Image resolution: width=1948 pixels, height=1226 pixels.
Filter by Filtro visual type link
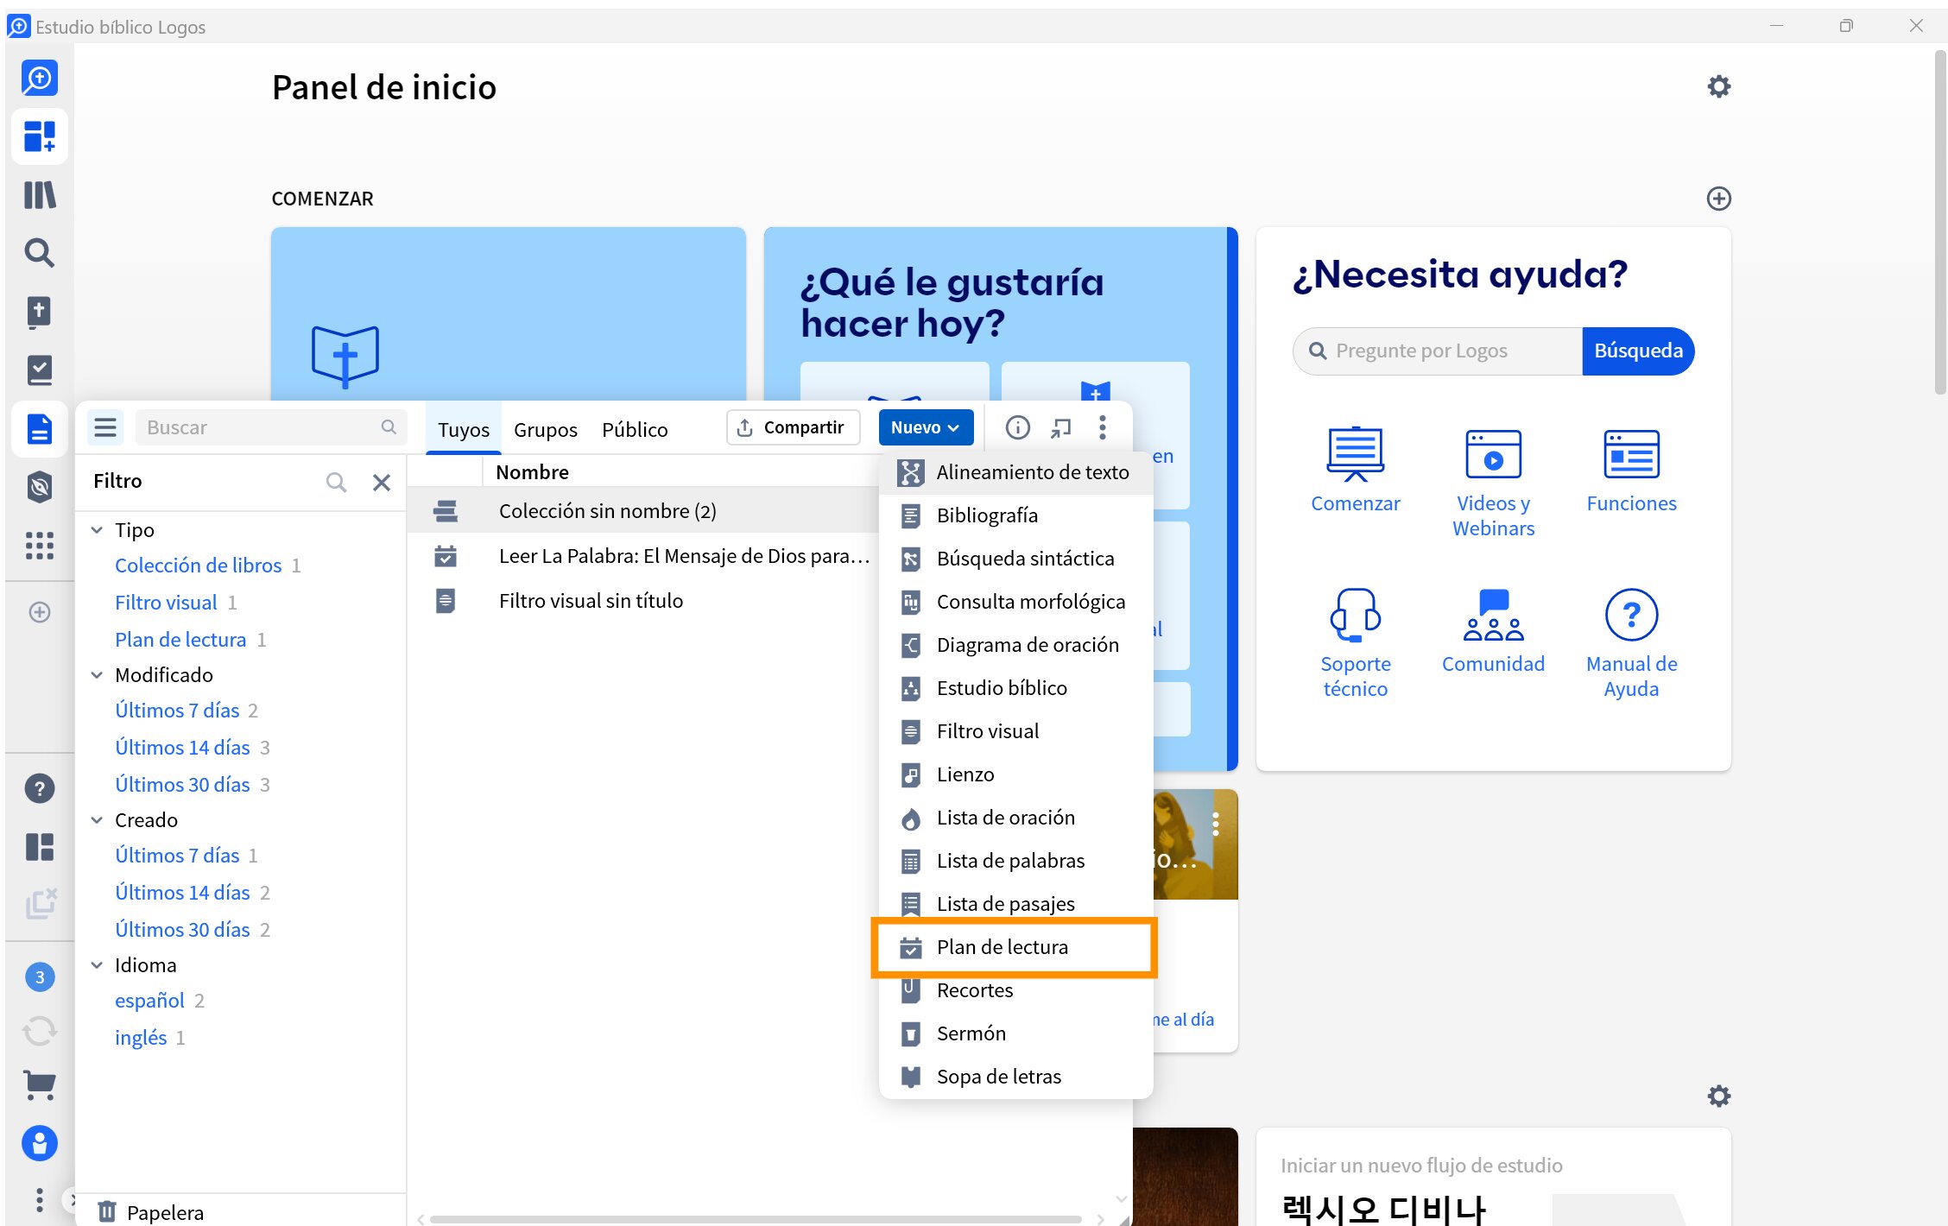(166, 603)
